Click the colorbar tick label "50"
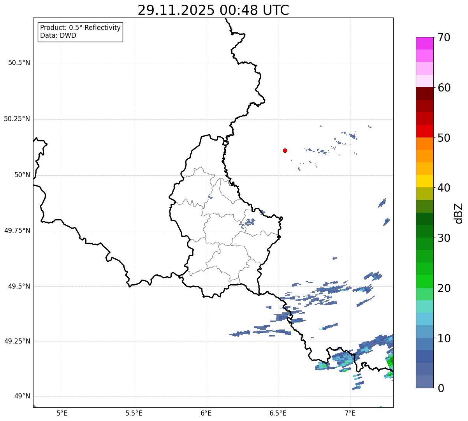 coord(444,138)
